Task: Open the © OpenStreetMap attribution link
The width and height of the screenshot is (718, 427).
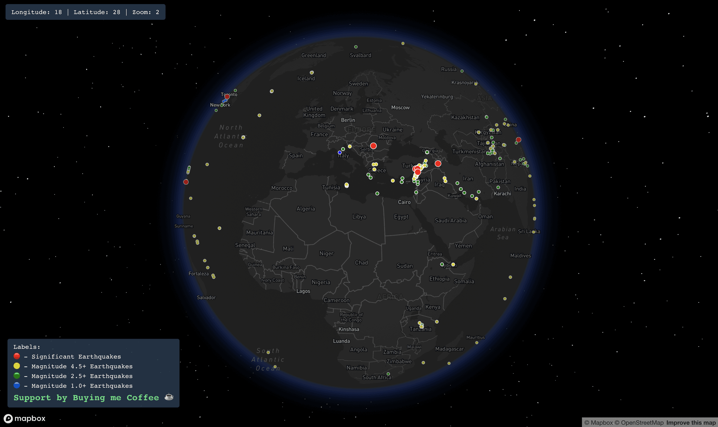Action: [x=639, y=423]
